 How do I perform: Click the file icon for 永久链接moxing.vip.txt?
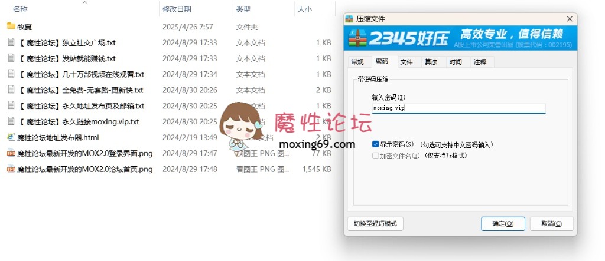coord(11,121)
